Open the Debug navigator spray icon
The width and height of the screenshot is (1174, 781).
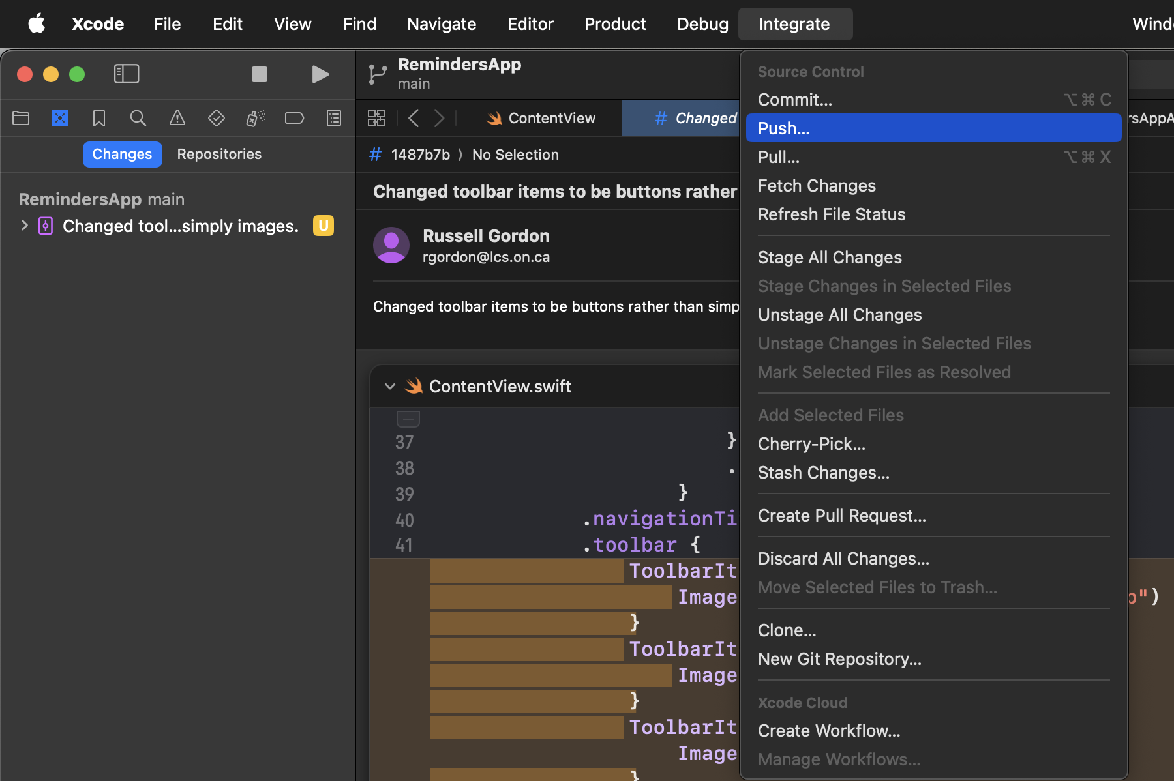tap(255, 118)
